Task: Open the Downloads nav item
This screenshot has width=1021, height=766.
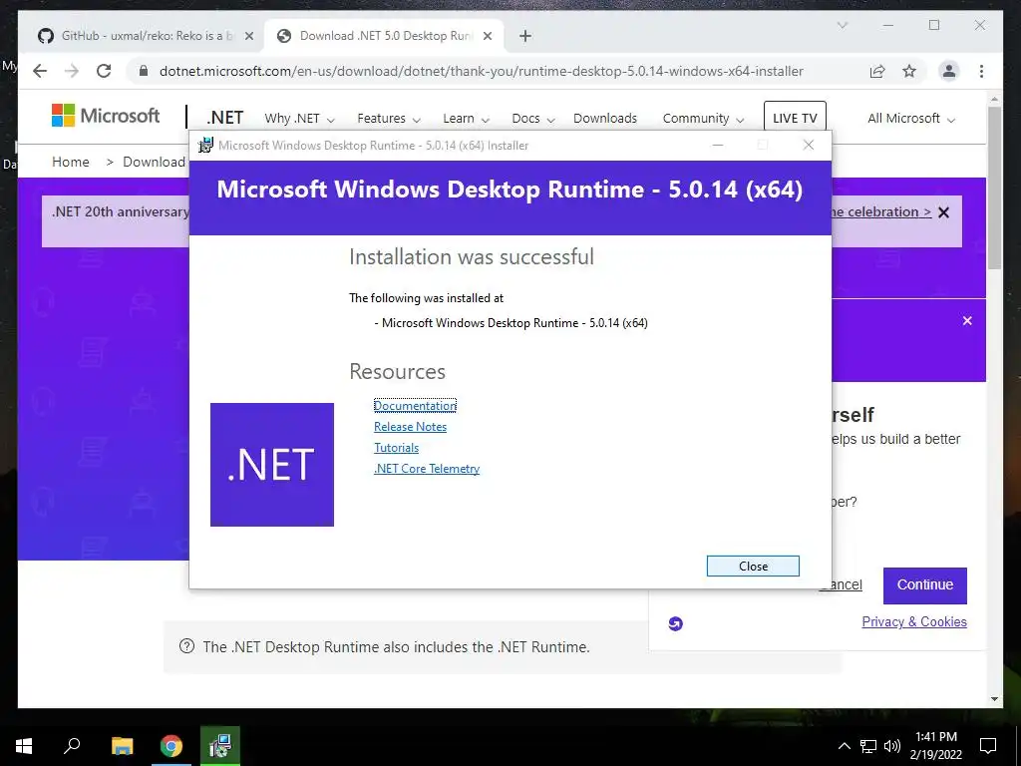Action: click(x=605, y=119)
